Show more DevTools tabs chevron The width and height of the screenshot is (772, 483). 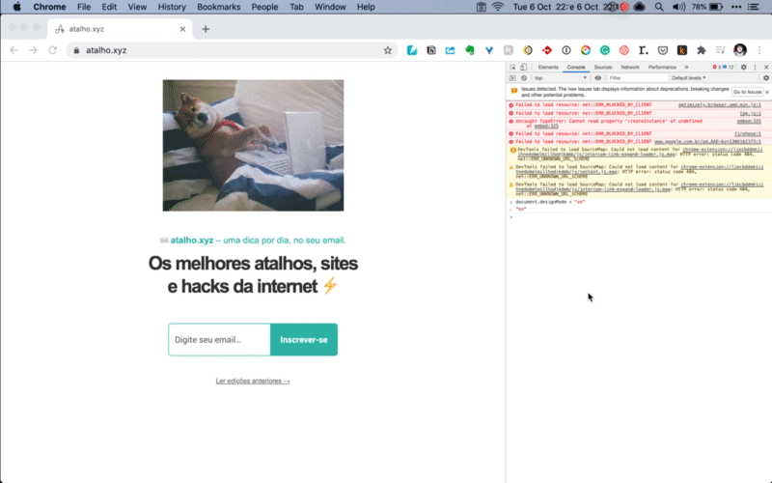pyautogui.click(x=686, y=67)
